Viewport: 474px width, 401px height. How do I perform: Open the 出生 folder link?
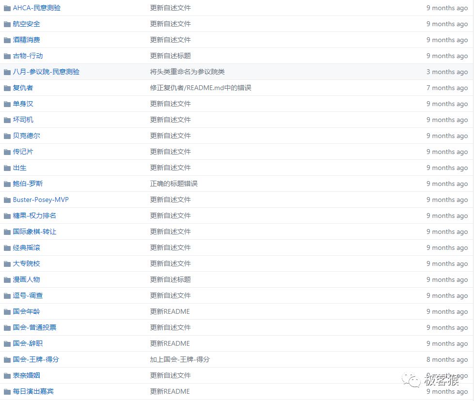20,168
